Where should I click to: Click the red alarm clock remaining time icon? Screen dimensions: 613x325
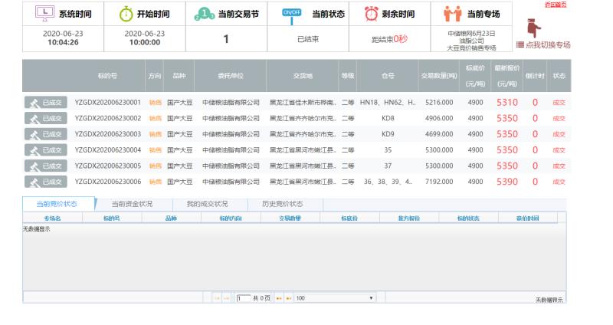coord(371,14)
